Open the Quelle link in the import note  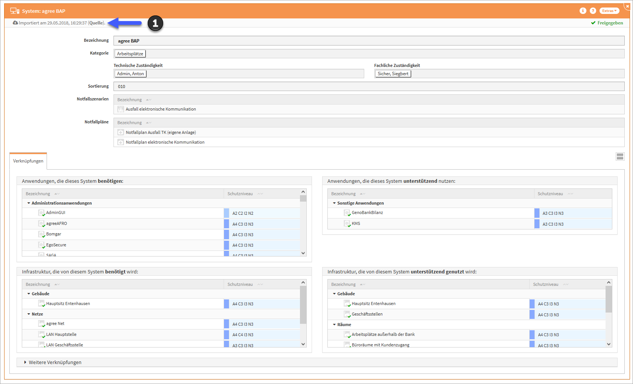pos(97,23)
